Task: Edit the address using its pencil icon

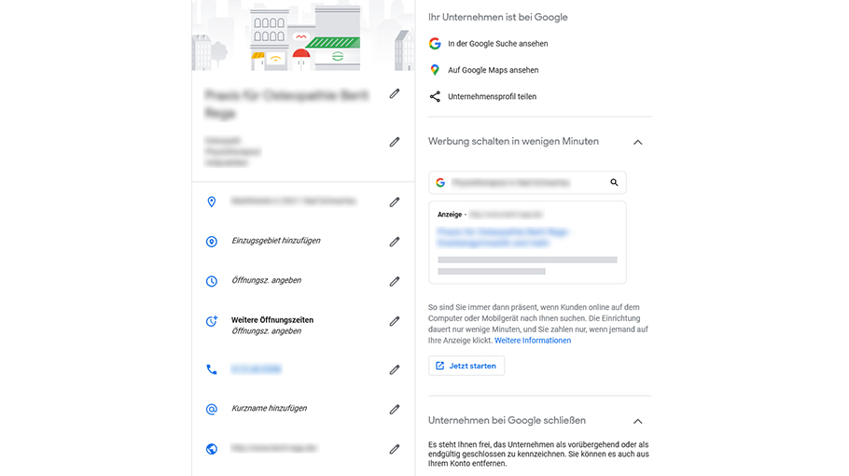Action: click(x=395, y=202)
